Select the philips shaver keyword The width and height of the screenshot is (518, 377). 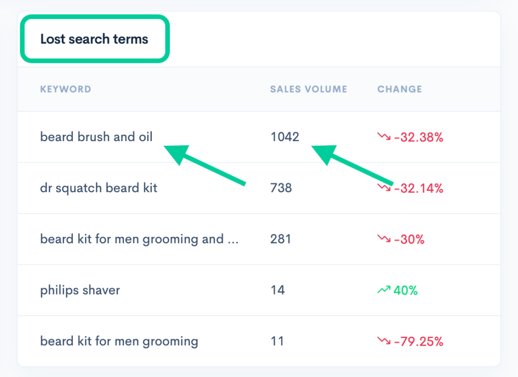pyautogui.click(x=80, y=290)
